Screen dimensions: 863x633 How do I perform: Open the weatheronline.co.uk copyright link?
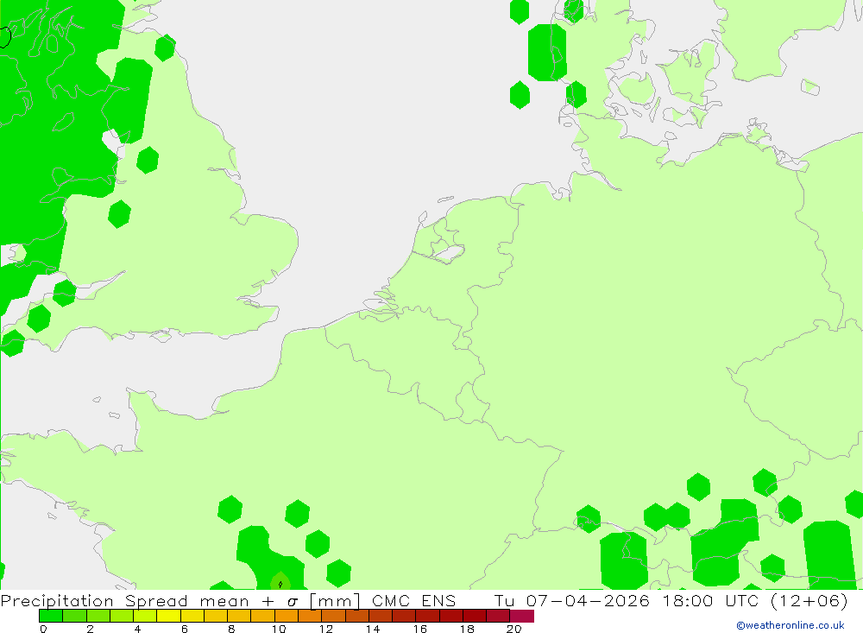(791, 625)
